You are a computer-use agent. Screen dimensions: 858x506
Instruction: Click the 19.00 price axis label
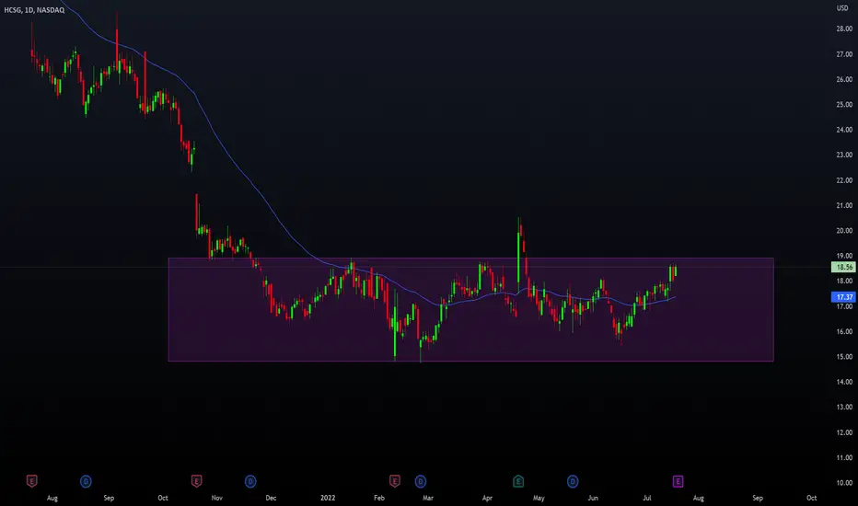pyautogui.click(x=844, y=256)
